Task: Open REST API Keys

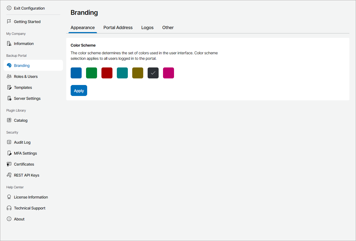Action: tap(9, 175)
